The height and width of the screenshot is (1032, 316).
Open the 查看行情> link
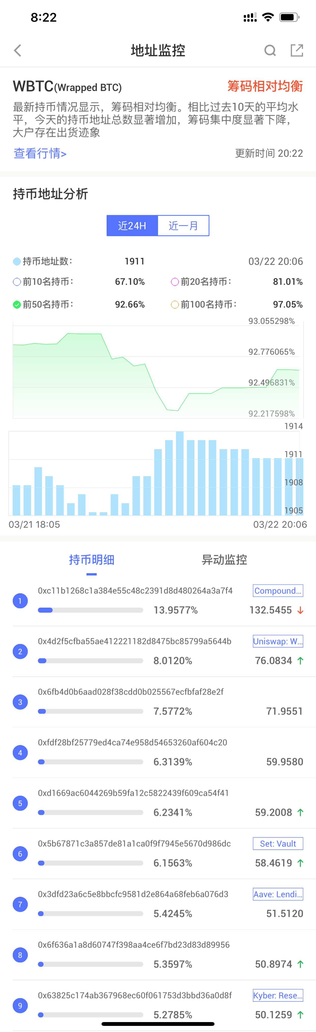click(40, 153)
